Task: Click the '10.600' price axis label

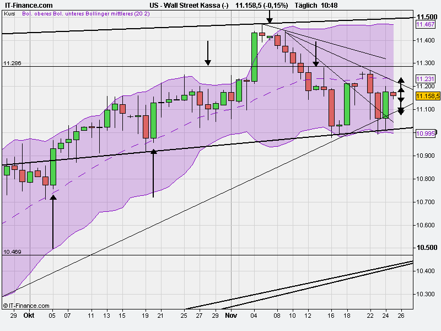Action: pyautogui.click(x=426, y=225)
